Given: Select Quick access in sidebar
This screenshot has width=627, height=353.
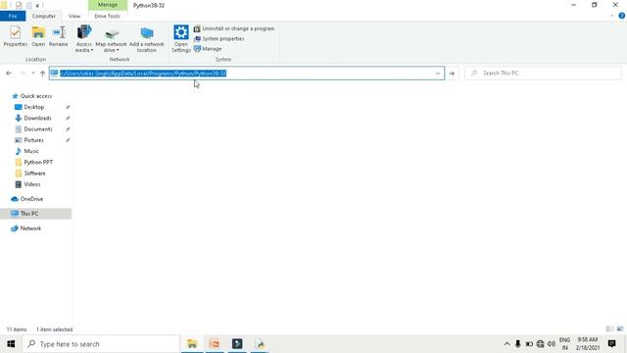Looking at the screenshot, I should click(x=32, y=96).
